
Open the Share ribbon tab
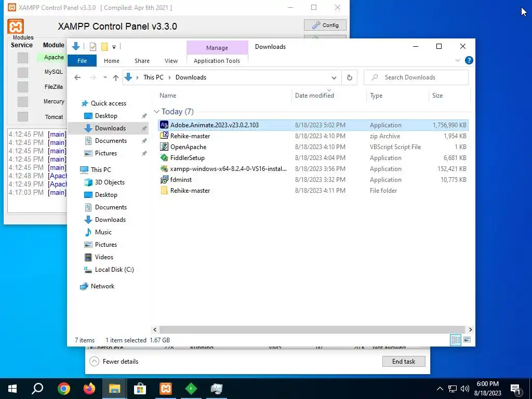(x=142, y=61)
